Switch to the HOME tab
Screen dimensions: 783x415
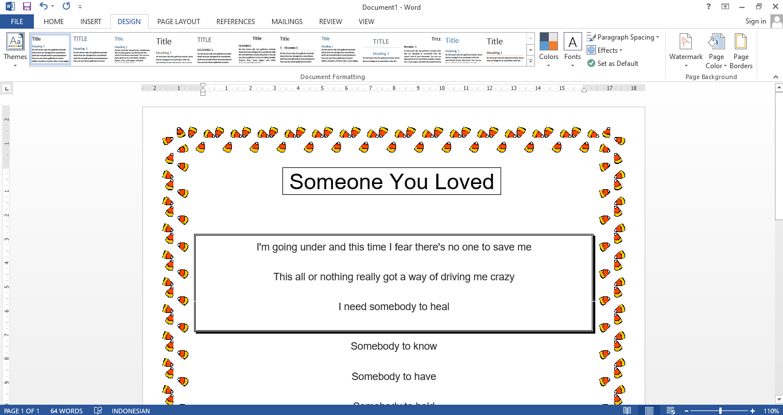(x=53, y=22)
